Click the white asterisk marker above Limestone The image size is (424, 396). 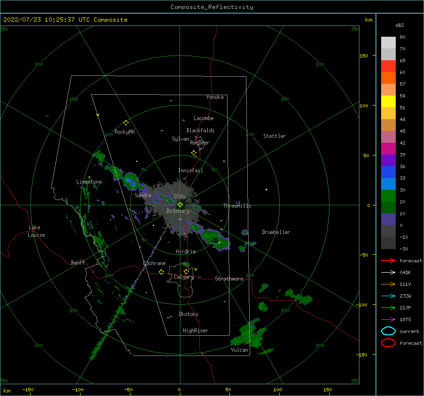(89, 178)
